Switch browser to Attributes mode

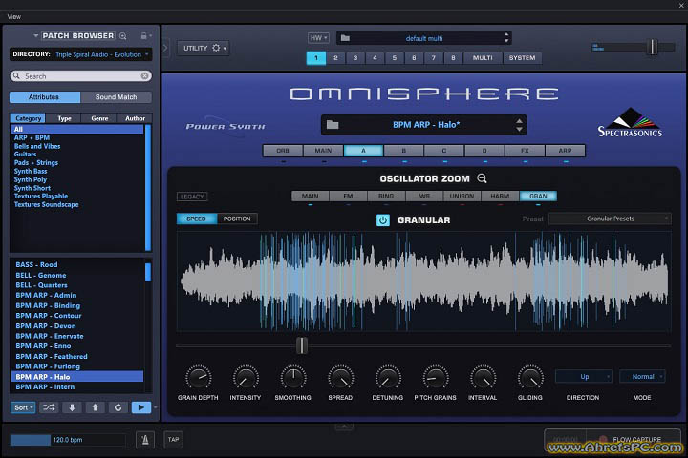(x=44, y=97)
